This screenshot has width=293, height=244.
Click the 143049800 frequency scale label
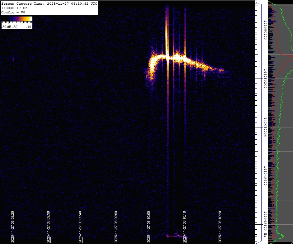[265, 176]
